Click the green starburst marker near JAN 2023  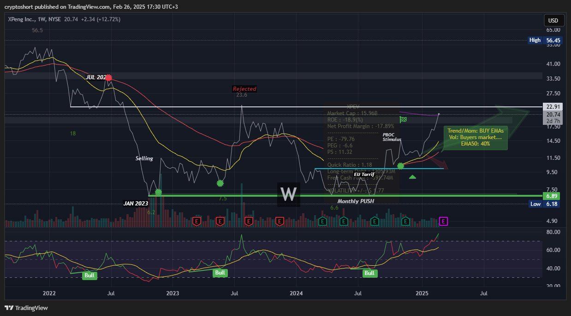(158, 192)
